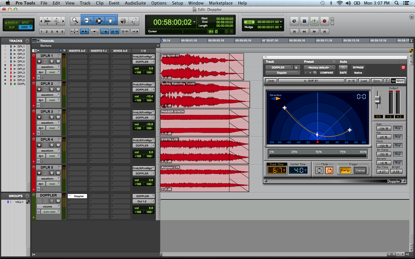
Task: Open the GRID mode dropdown
Action: coord(31,27)
